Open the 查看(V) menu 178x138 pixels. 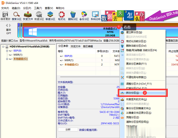[49, 8]
